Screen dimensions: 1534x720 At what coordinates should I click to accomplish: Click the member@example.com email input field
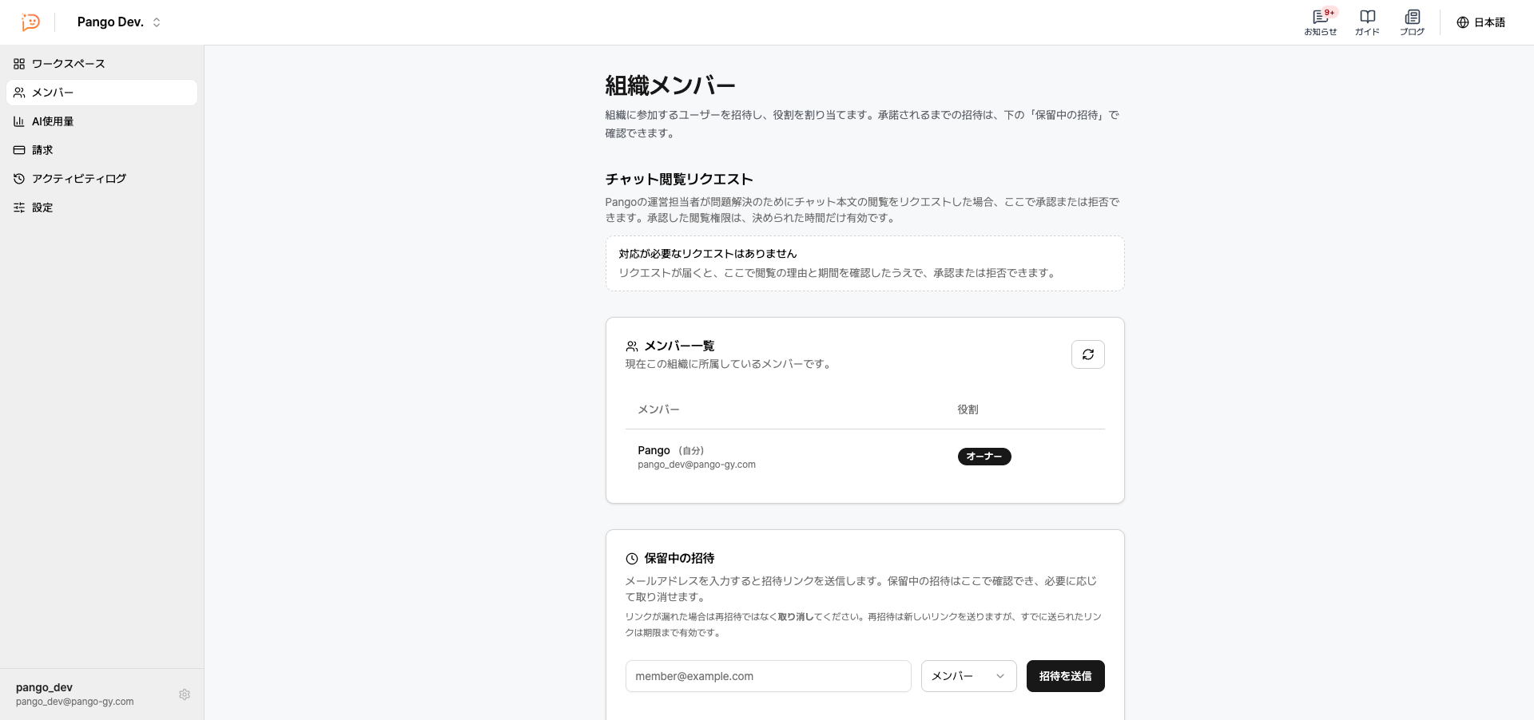click(768, 676)
